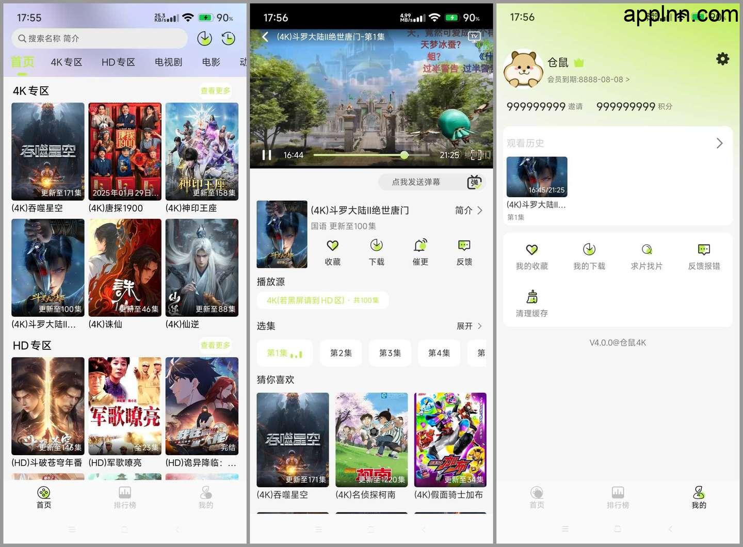The height and width of the screenshot is (547, 743).
Task: Select episode 第2集
Action: [341, 353]
